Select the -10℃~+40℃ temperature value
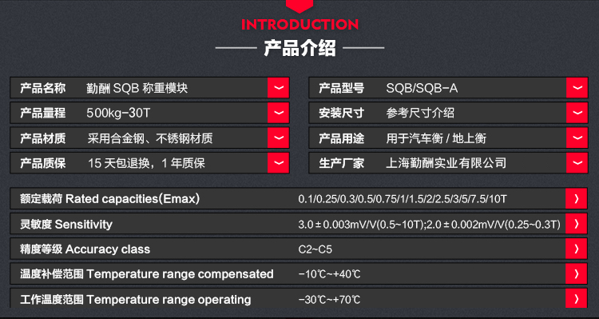The width and height of the screenshot is (599, 319). pyautogui.click(x=329, y=274)
